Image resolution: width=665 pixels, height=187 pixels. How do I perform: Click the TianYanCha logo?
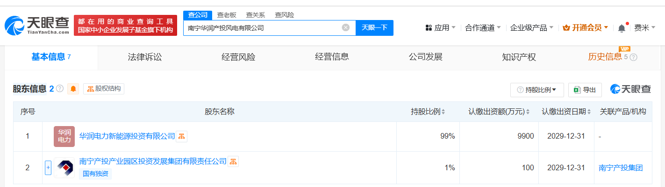[37, 25]
